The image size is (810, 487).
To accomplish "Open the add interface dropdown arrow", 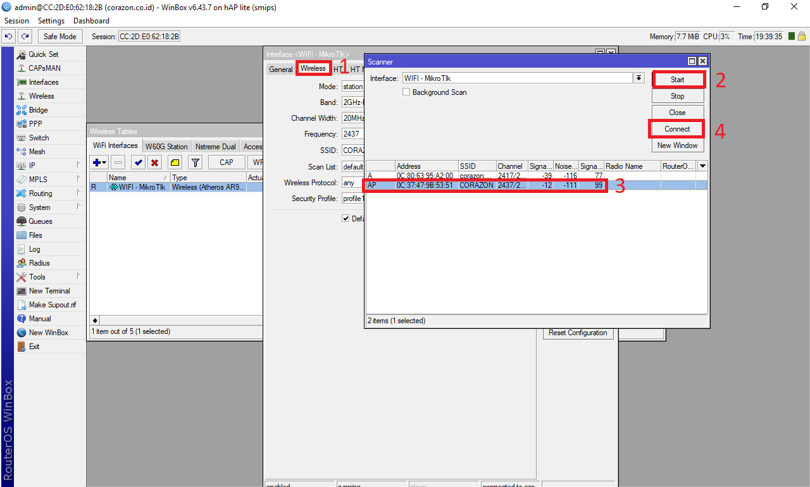I will click(x=103, y=162).
